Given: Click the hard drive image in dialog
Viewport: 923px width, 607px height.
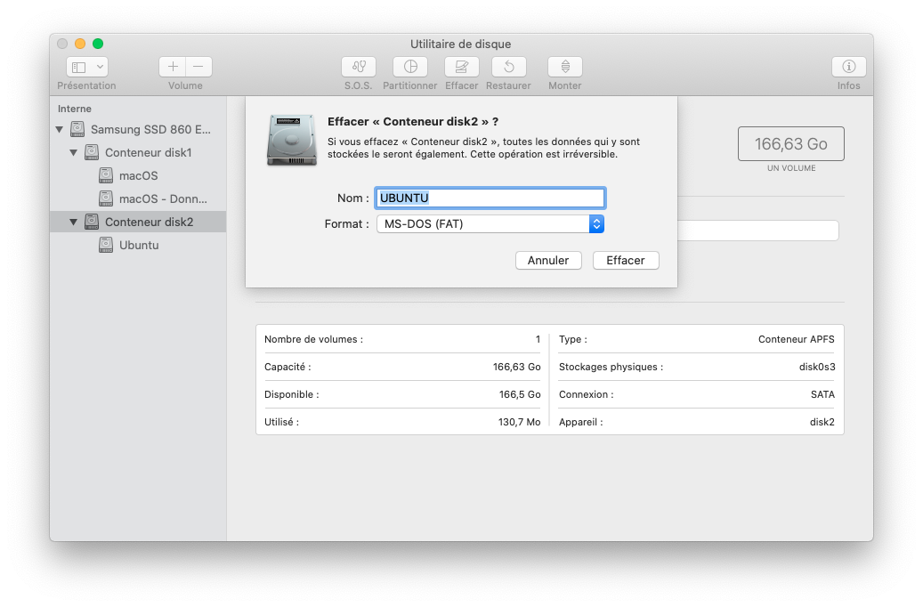Looking at the screenshot, I should 292,140.
